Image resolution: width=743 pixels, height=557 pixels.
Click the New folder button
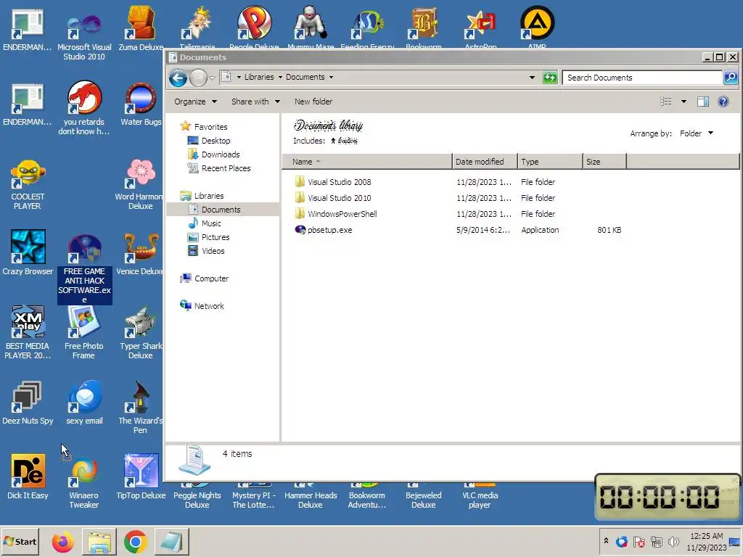313,102
